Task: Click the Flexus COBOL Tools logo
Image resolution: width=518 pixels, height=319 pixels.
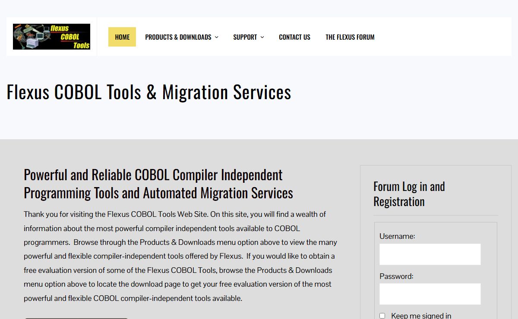Action: pyautogui.click(x=51, y=37)
